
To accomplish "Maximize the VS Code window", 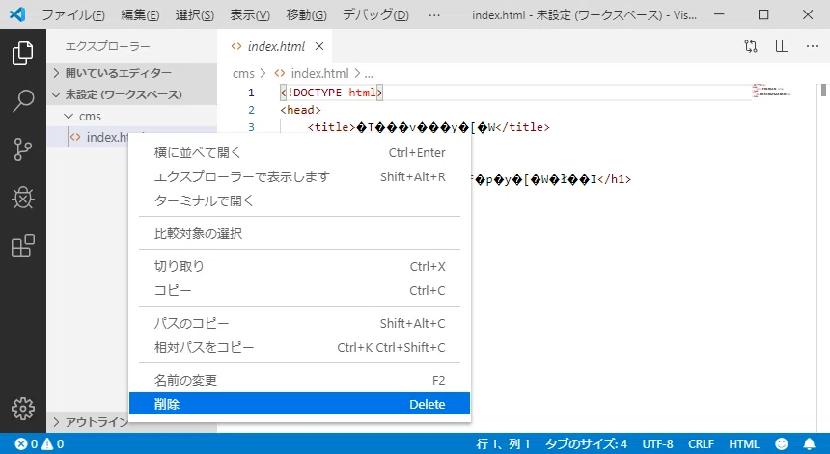I will pos(763,14).
